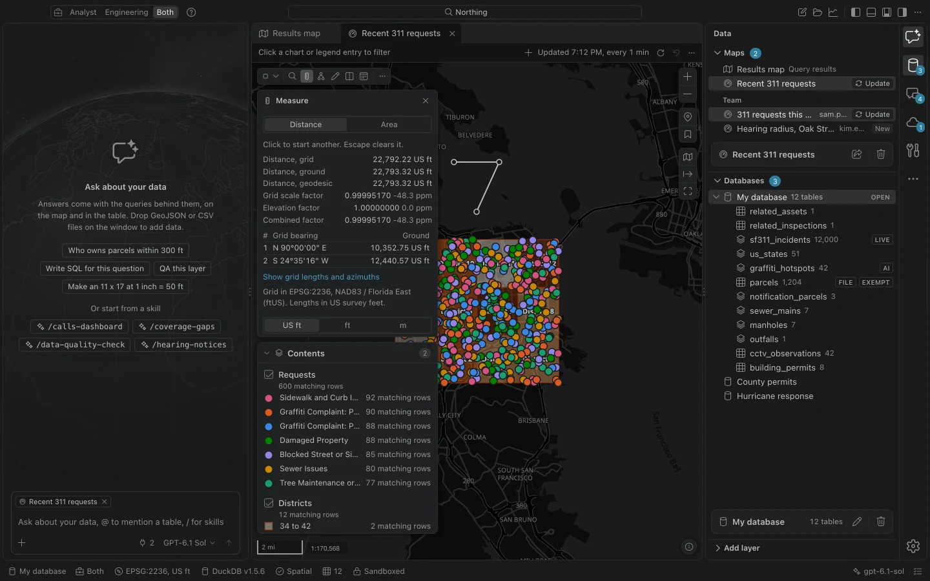Activate the Measure ruler tool in map toolbar
The height and width of the screenshot is (581, 930).
(x=307, y=76)
